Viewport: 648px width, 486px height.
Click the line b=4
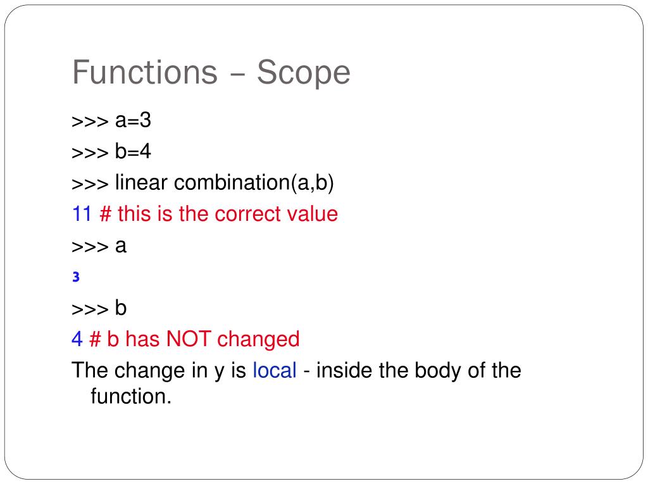tap(111, 151)
